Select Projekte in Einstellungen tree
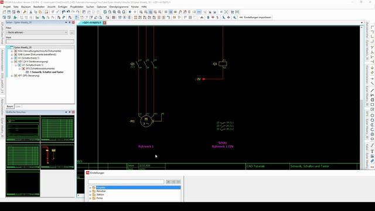375x211 pixels. click(101, 188)
